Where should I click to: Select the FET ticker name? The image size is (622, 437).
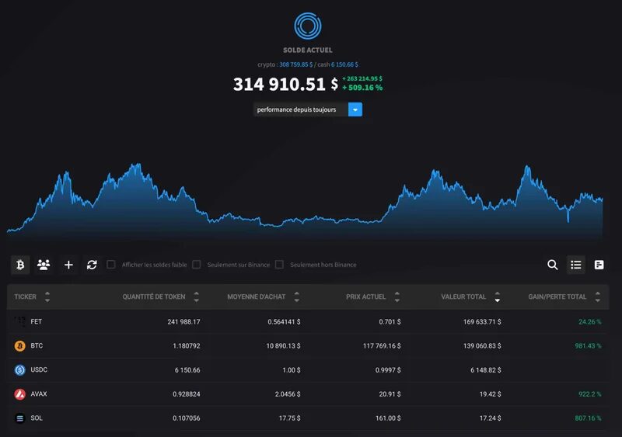pyautogui.click(x=36, y=321)
